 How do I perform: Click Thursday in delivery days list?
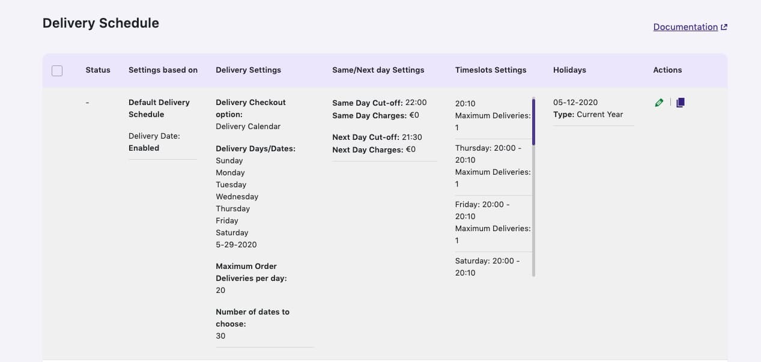(x=232, y=209)
